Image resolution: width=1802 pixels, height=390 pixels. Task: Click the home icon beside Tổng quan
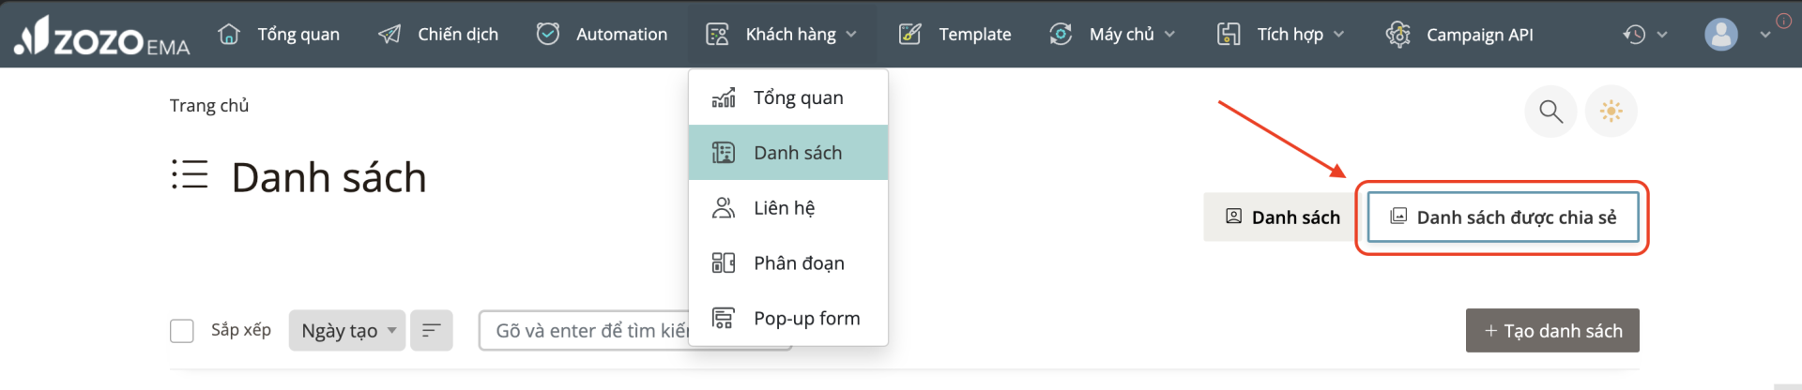229,34
